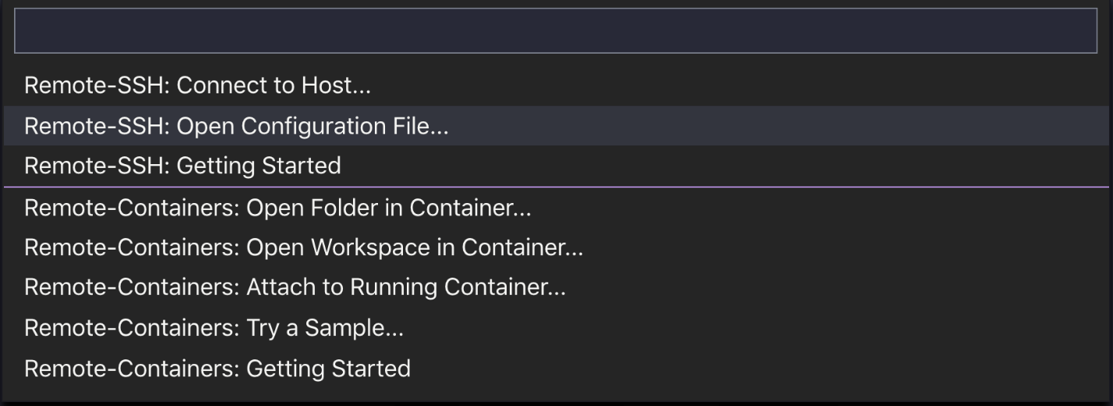1113x406 pixels.
Task: Select Remote-Containers: Open Folder in Container
Action: (278, 208)
